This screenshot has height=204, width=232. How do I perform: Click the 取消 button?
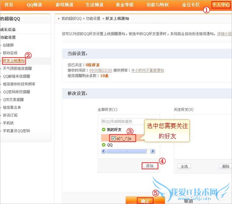(x=188, y=201)
